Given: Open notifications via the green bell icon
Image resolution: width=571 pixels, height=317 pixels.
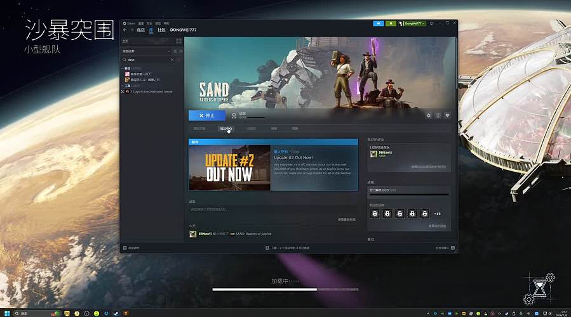Looking at the screenshot, I should (391, 23).
